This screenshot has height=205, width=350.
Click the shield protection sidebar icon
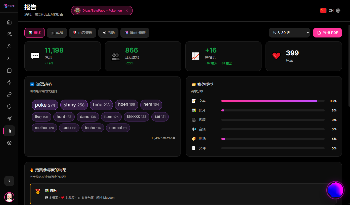pos(9,107)
